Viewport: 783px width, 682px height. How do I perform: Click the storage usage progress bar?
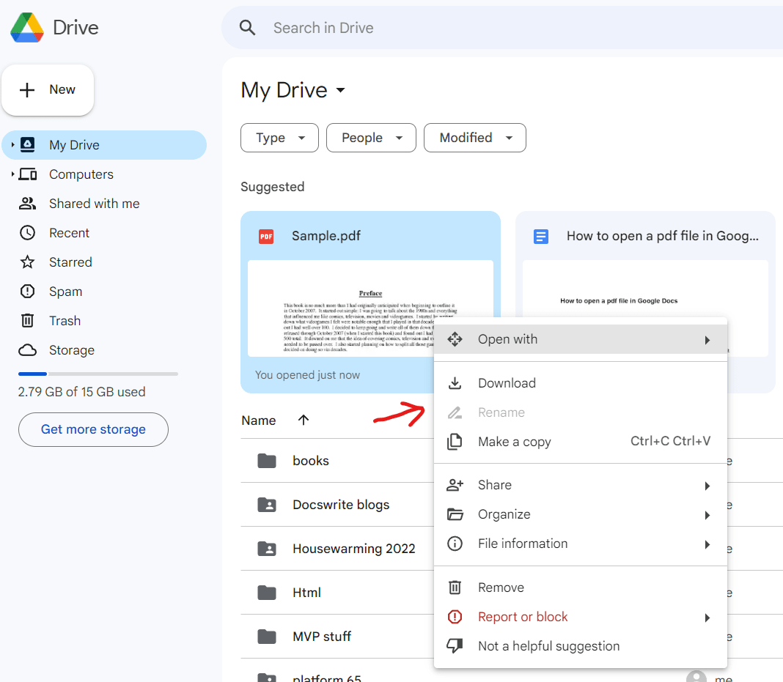98,374
